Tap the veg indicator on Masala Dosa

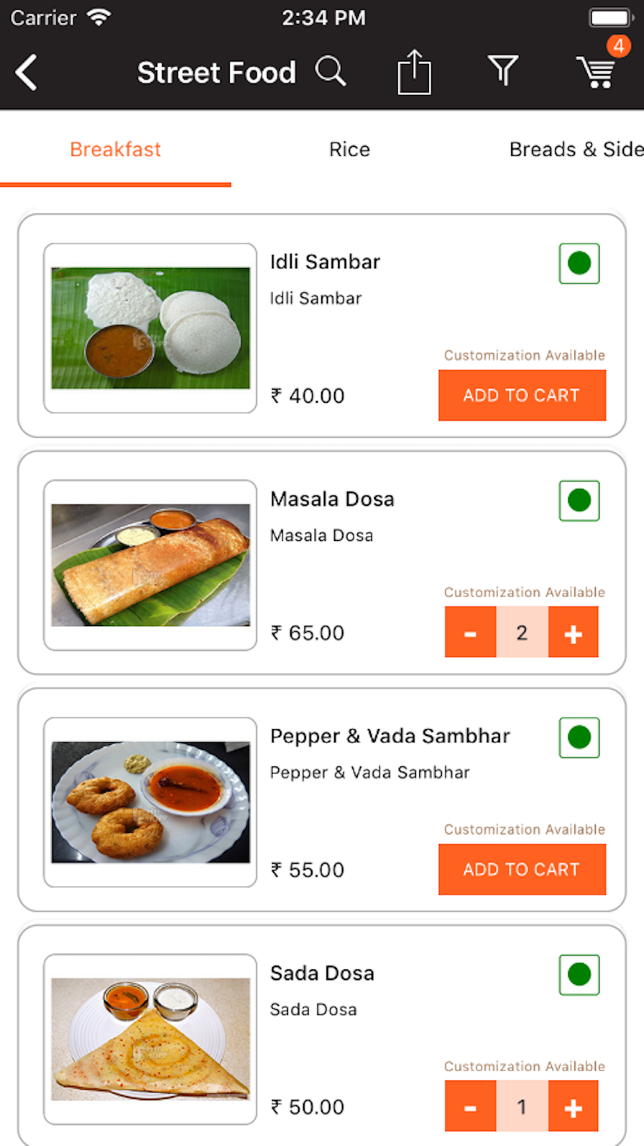[x=579, y=501]
